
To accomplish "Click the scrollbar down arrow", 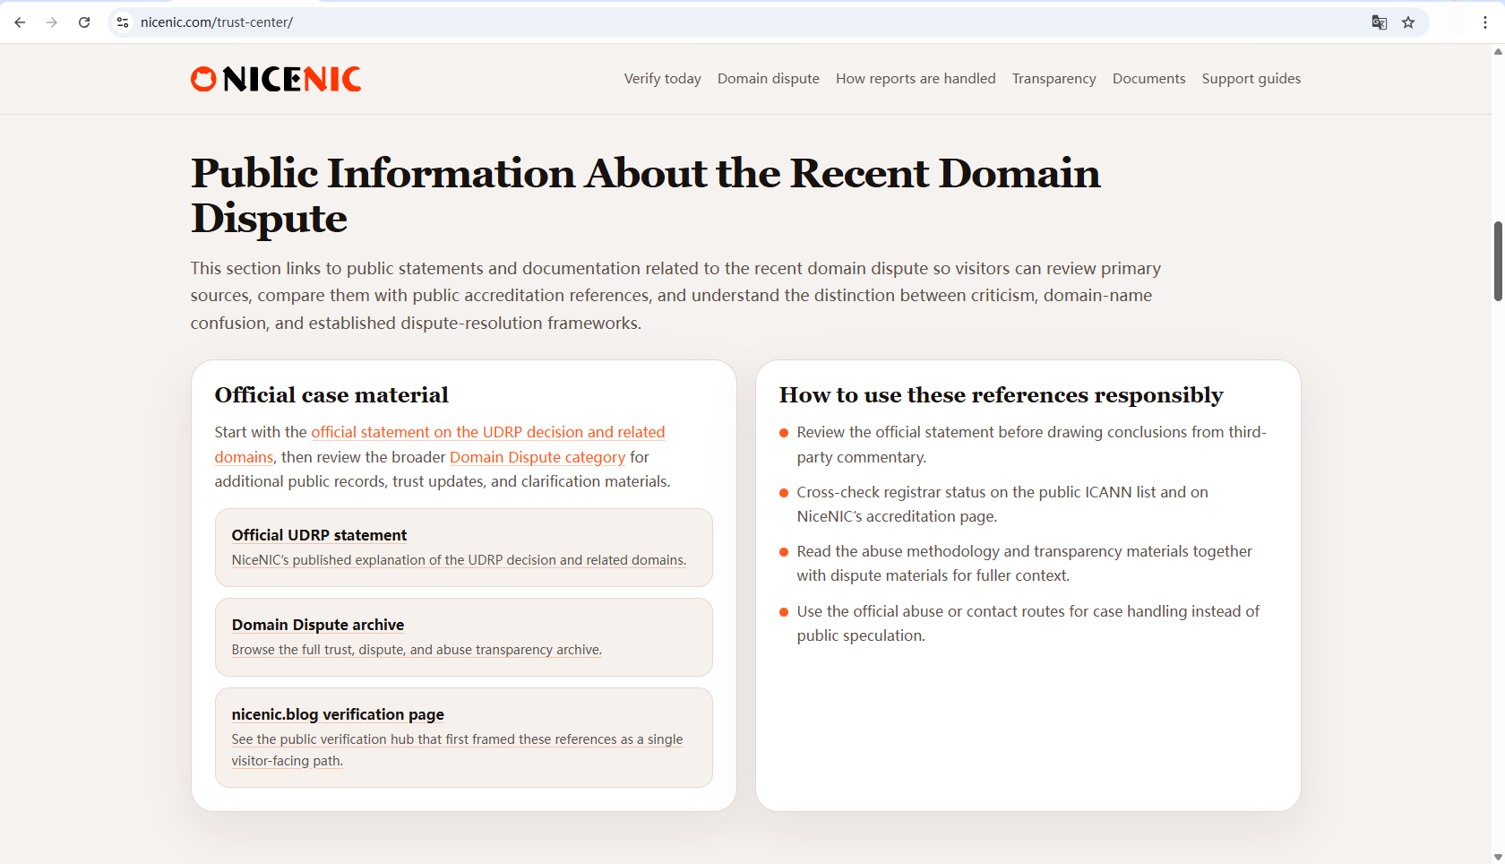I will 1498,857.
